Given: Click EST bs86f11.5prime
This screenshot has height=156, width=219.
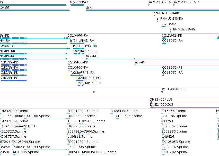Looking at the screenshot, I should (x=80, y=137).
